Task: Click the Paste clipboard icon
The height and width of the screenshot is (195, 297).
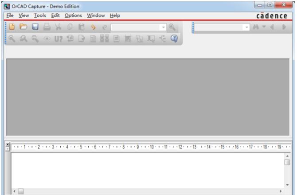Action: tap(82, 27)
